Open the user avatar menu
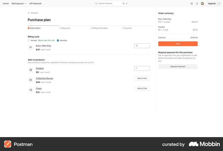 click(x=202, y=3)
